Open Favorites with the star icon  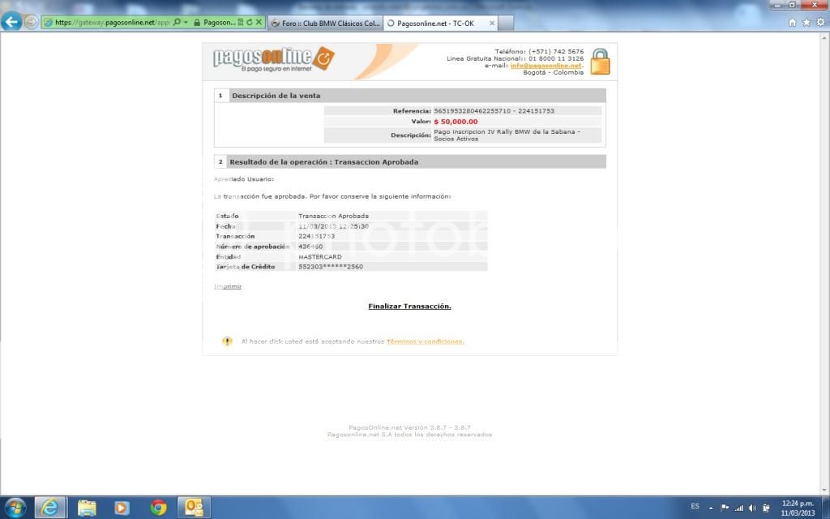pyautogui.click(x=806, y=22)
